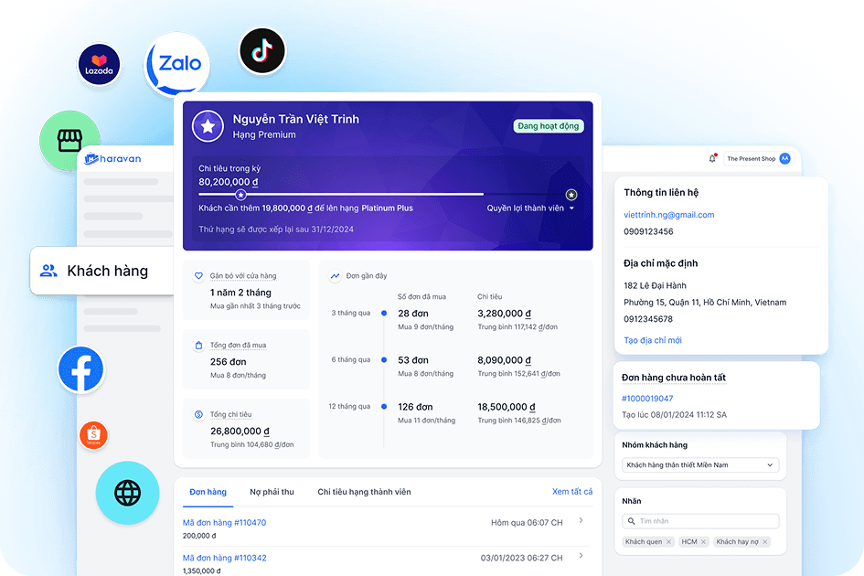The height and width of the screenshot is (576, 864).
Task: Click the Xem tất cả link
Action: click(572, 492)
